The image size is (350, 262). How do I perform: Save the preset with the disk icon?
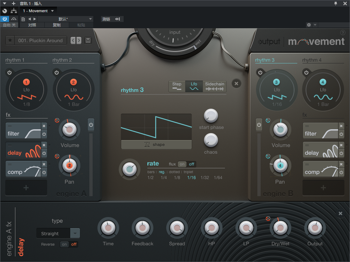(88, 40)
